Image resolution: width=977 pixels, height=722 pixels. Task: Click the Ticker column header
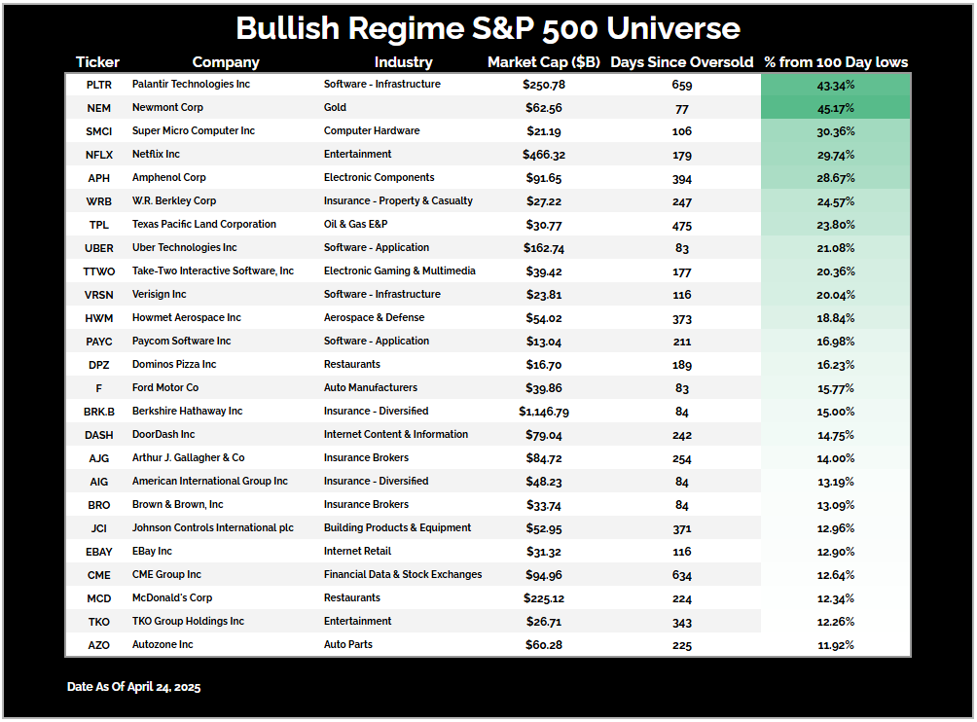[97, 62]
